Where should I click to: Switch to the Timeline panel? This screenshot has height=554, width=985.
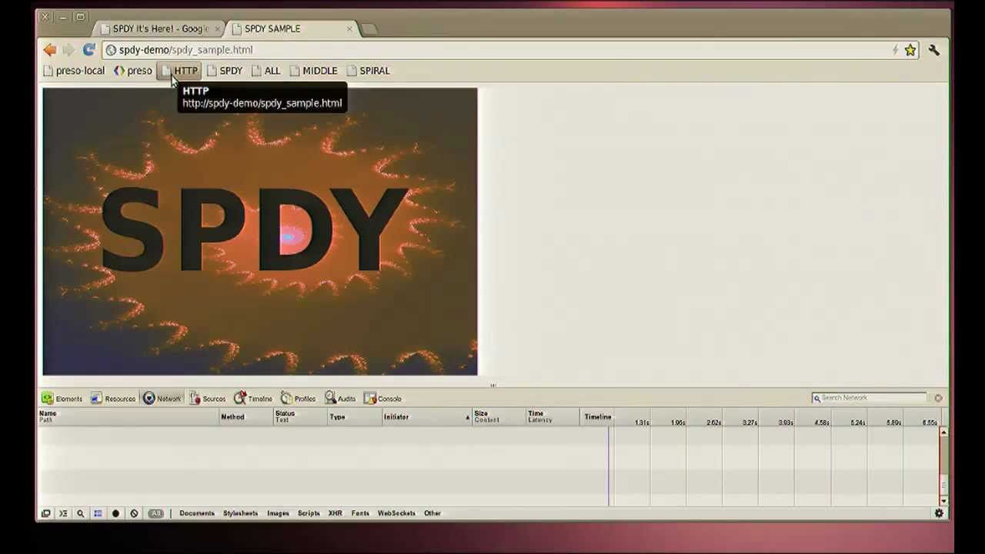tap(253, 399)
